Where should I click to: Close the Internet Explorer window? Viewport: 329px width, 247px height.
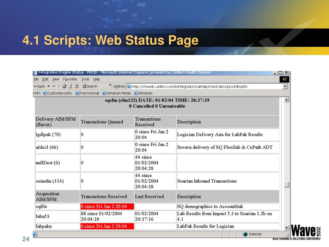coord(286,73)
